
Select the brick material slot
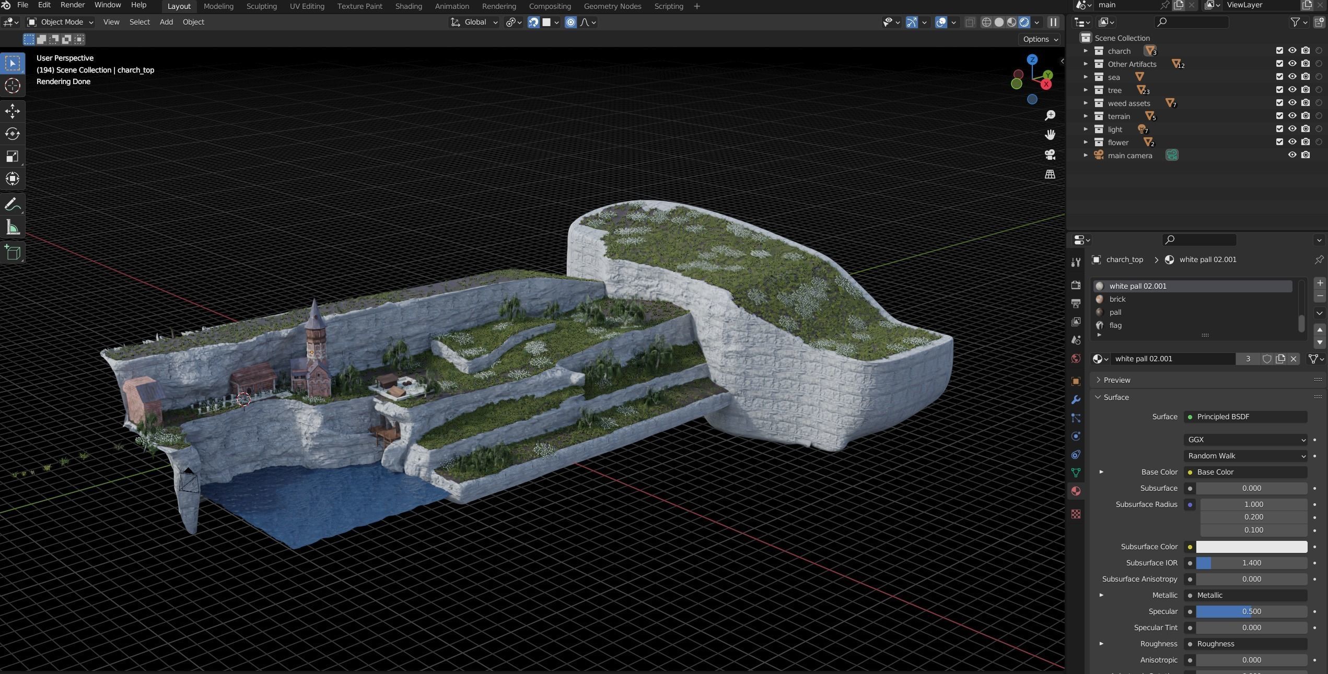(x=1193, y=299)
